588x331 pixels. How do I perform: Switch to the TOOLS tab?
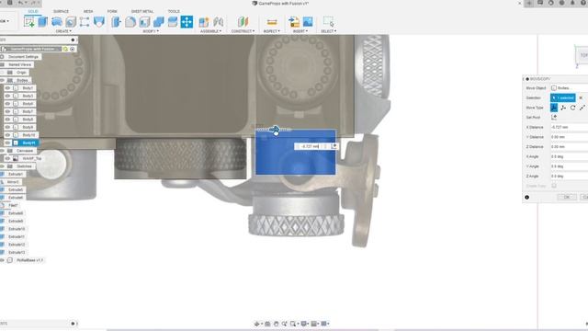[174, 12]
